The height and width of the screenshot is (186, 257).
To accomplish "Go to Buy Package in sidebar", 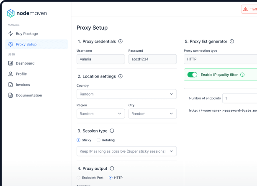I will click(x=27, y=34).
